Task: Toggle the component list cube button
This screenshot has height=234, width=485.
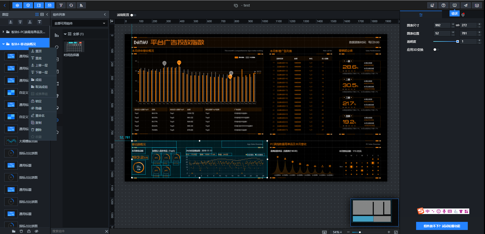Action: (28, 5)
